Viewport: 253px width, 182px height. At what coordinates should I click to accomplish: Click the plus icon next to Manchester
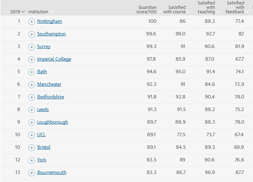[x=32, y=84]
